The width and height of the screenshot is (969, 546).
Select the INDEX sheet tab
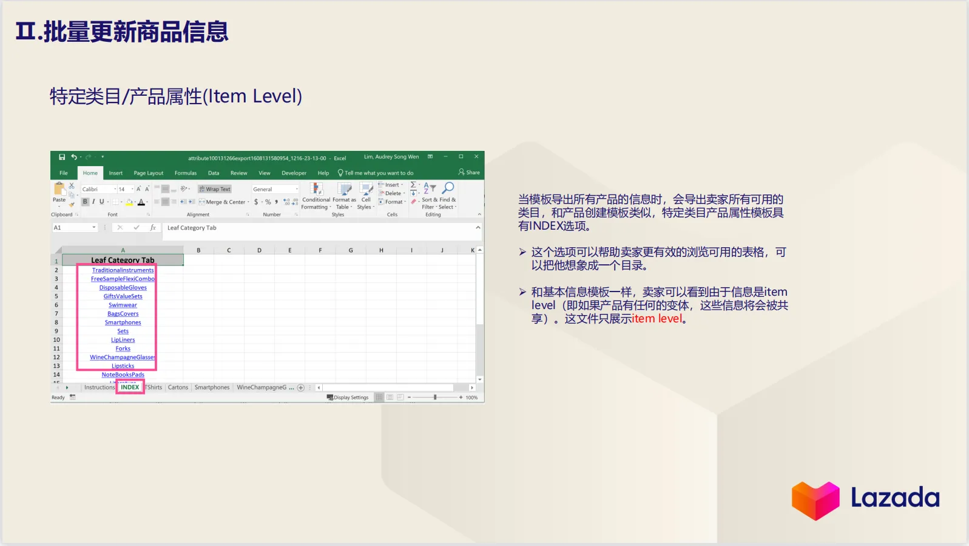click(130, 387)
